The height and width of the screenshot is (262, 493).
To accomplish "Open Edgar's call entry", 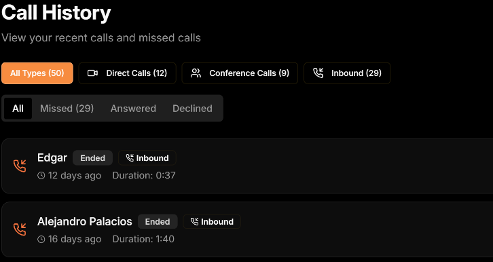I will (247, 166).
